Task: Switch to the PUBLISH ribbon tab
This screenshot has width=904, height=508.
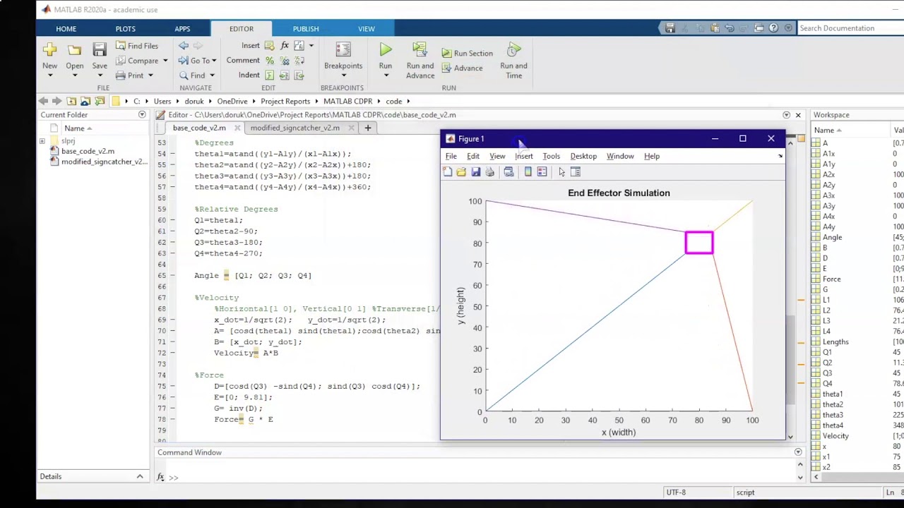Action: coord(306,29)
